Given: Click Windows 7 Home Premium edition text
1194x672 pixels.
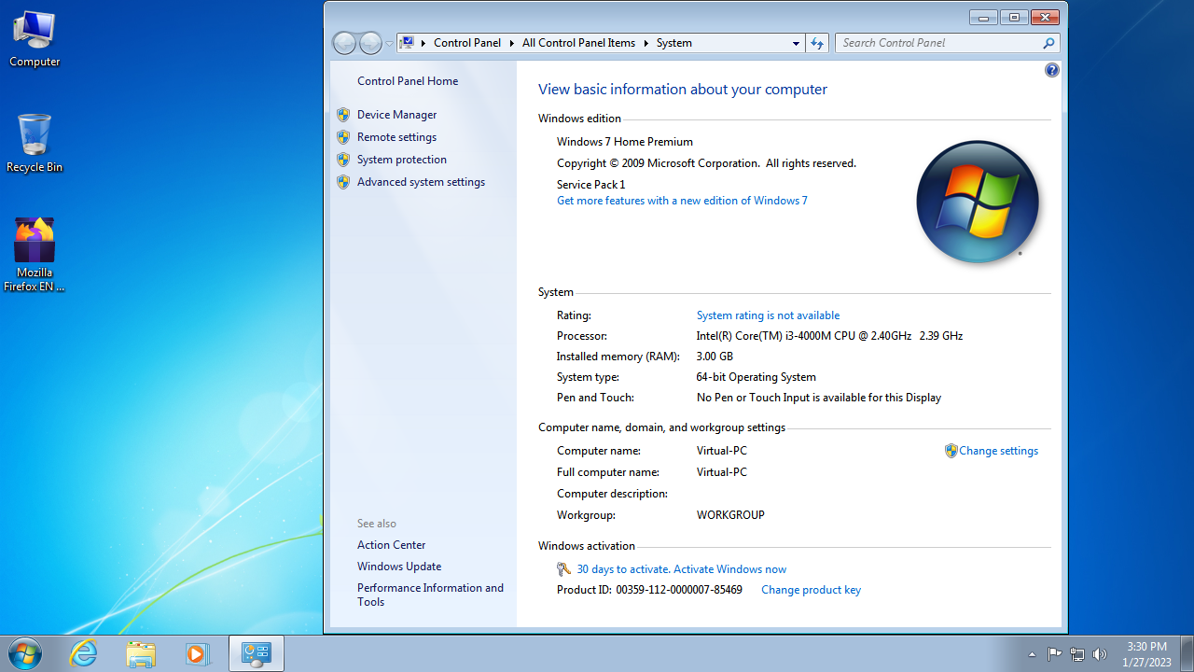Looking at the screenshot, I should click(x=625, y=142).
